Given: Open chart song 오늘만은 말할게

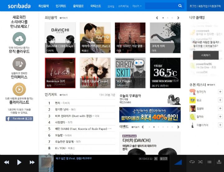Looking at the screenshot, I should coord(68,142).
